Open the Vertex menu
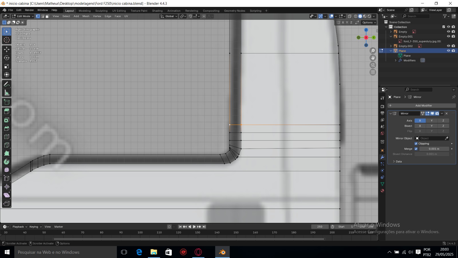This screenshot has width=458, height=258. (x=97, y=16)
